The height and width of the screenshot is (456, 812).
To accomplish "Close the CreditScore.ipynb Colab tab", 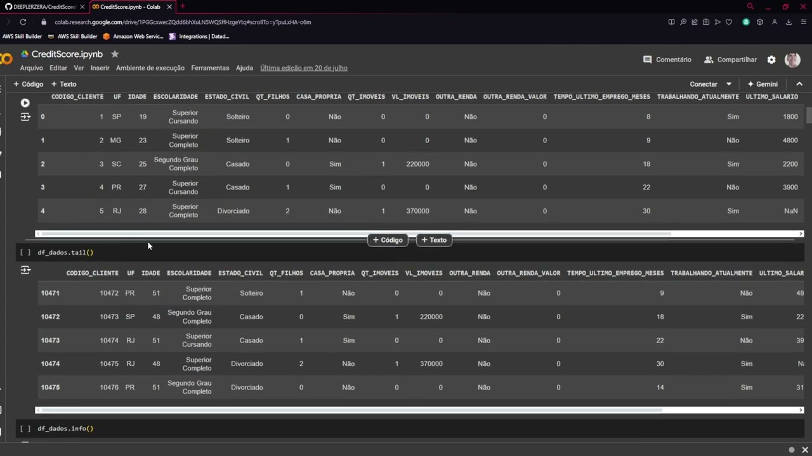I will [169, 7].
